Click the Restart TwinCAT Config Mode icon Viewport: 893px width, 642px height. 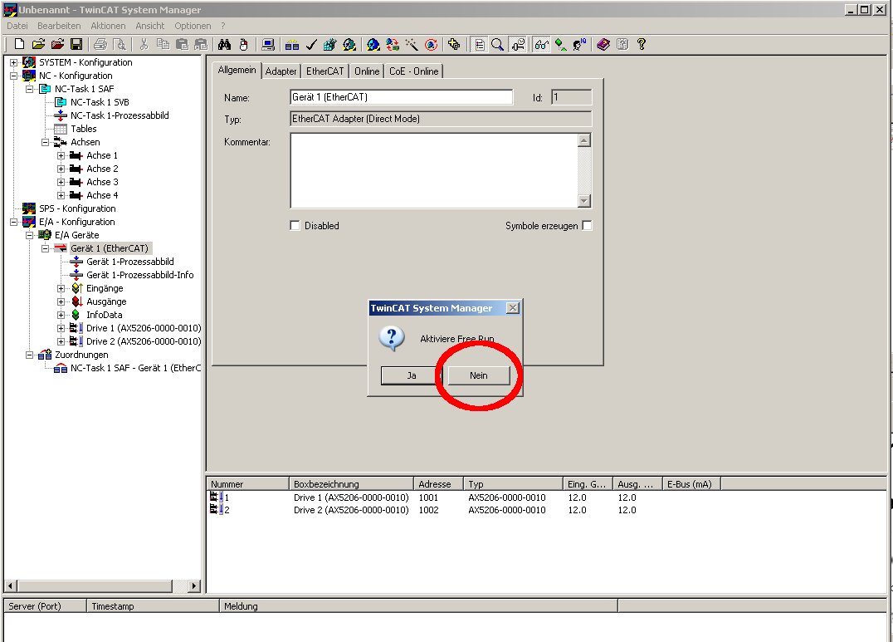pos(373,45)
